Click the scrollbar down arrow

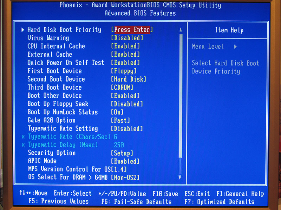(x=180, y=177)
